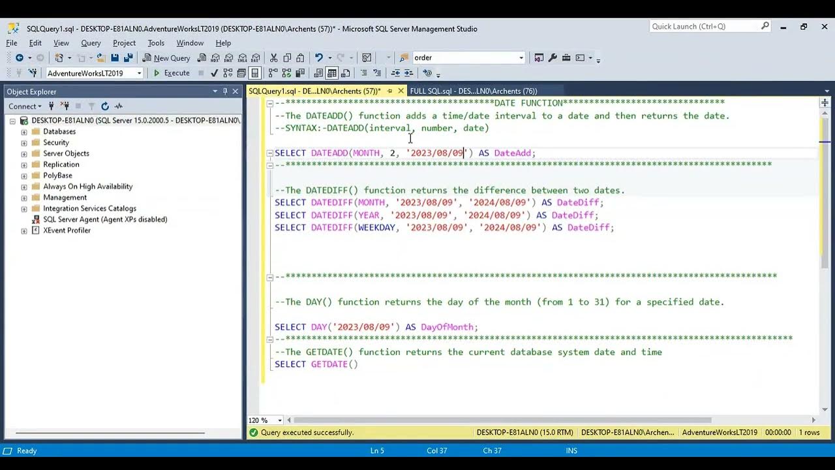Screen dimensions: 835x470
Task: Click Display Estimated Execution Plan icon
Action: (228, 73)
